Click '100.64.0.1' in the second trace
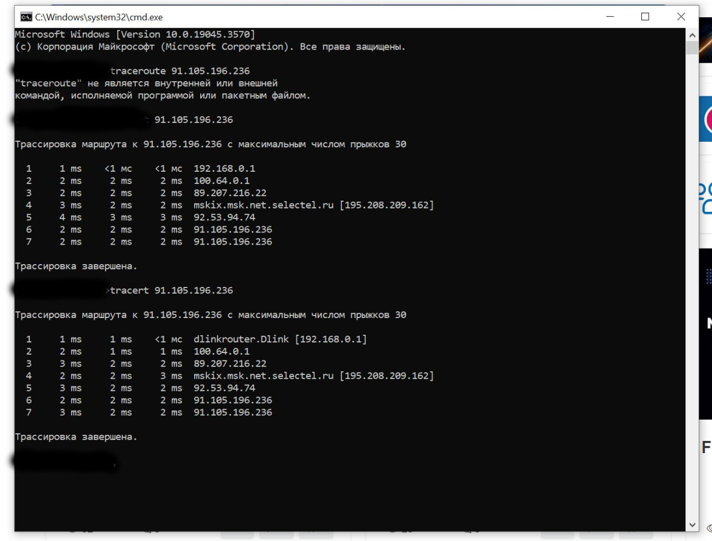Image resolution: width=712 pixels, height=541 pixels. coord(221,351)
